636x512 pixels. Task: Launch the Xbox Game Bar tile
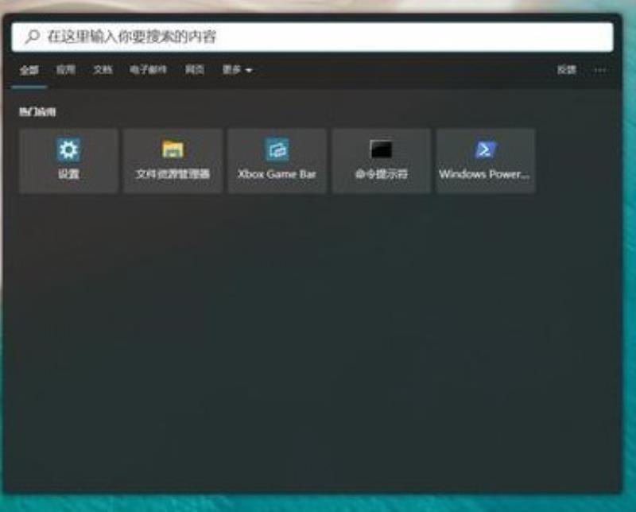pos(277,161)
